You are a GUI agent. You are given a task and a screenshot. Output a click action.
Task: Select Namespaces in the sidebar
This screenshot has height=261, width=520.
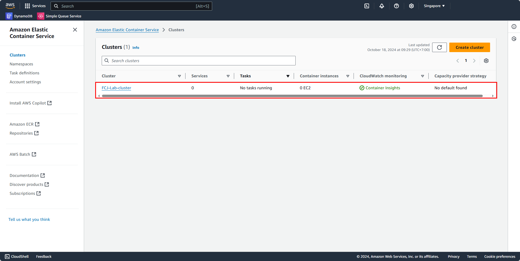(21, 64)
